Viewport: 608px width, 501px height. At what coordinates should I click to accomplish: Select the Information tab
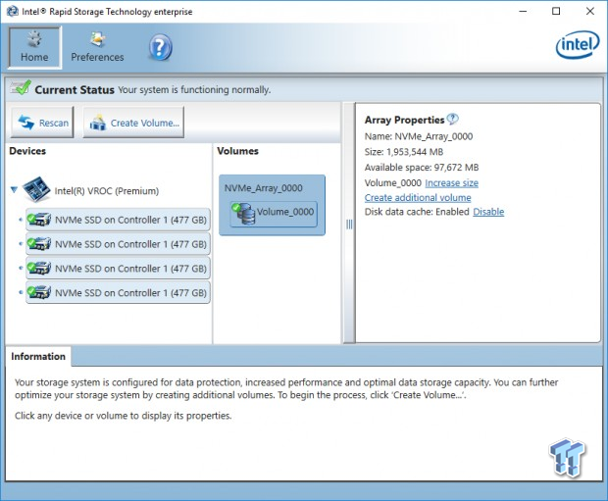[x=38, y=356]
